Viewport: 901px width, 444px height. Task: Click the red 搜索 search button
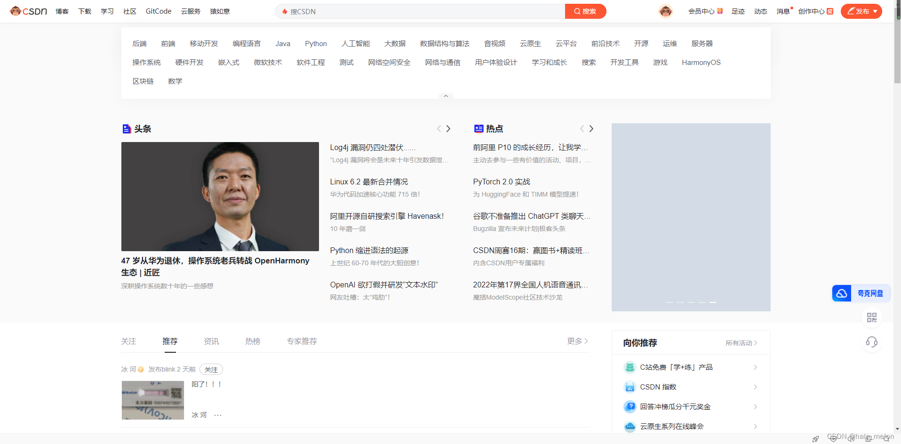pyautogui.click(x=585, y=11)
